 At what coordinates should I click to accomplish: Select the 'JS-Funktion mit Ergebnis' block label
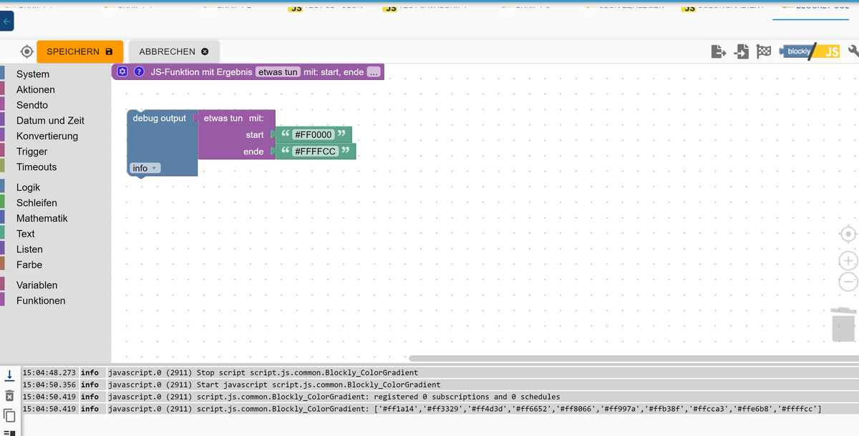[201, 72]
